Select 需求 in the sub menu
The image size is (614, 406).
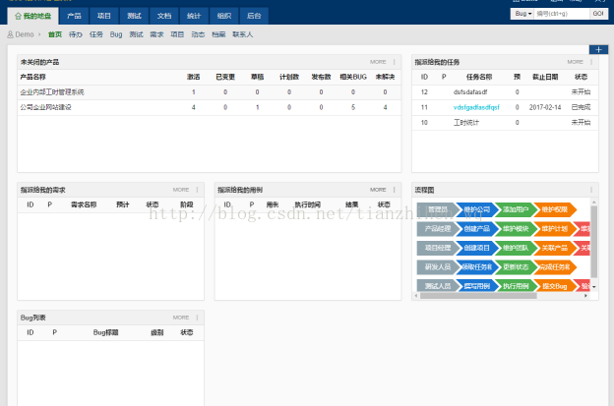[156, 34]
